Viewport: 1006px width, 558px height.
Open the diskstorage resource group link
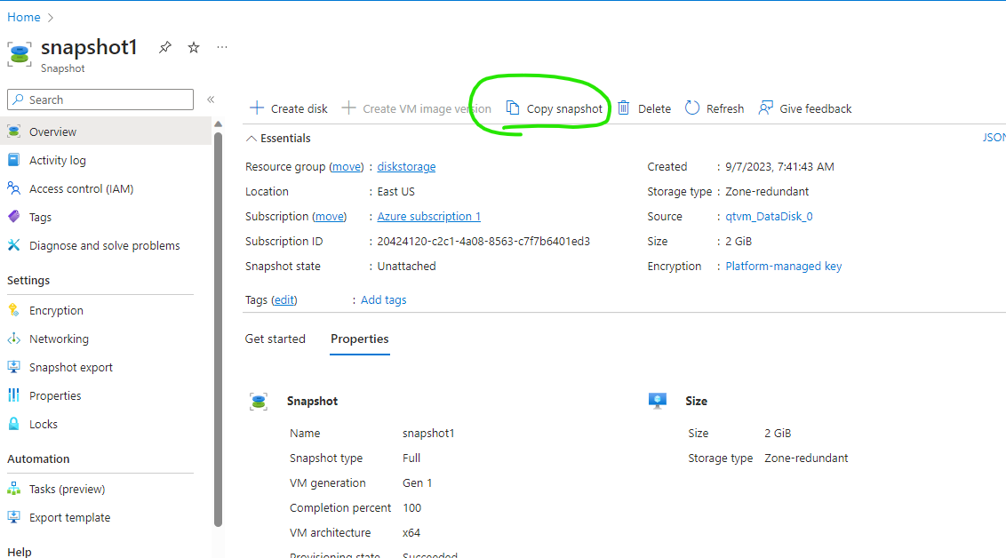click(x=406, y=167)
